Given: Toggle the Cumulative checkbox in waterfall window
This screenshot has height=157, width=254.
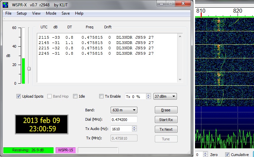Looking at the screenshot, I should pyautogui.click(x=227, y=154).
